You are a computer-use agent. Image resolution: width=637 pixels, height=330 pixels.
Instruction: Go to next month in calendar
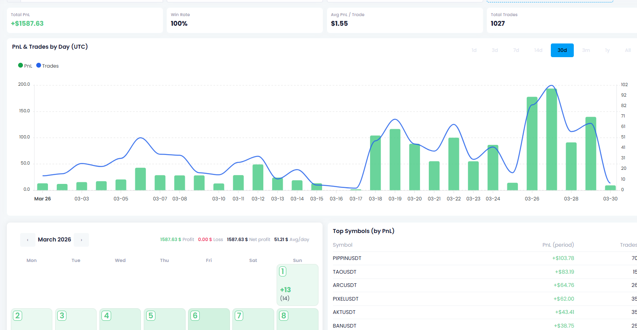[x=81, y=240]
